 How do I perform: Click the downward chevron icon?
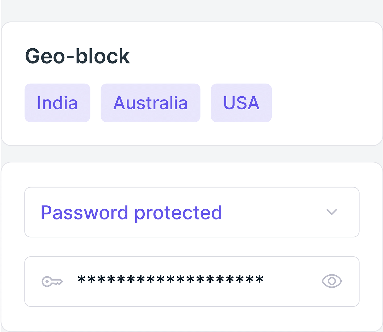coord(332,212)
